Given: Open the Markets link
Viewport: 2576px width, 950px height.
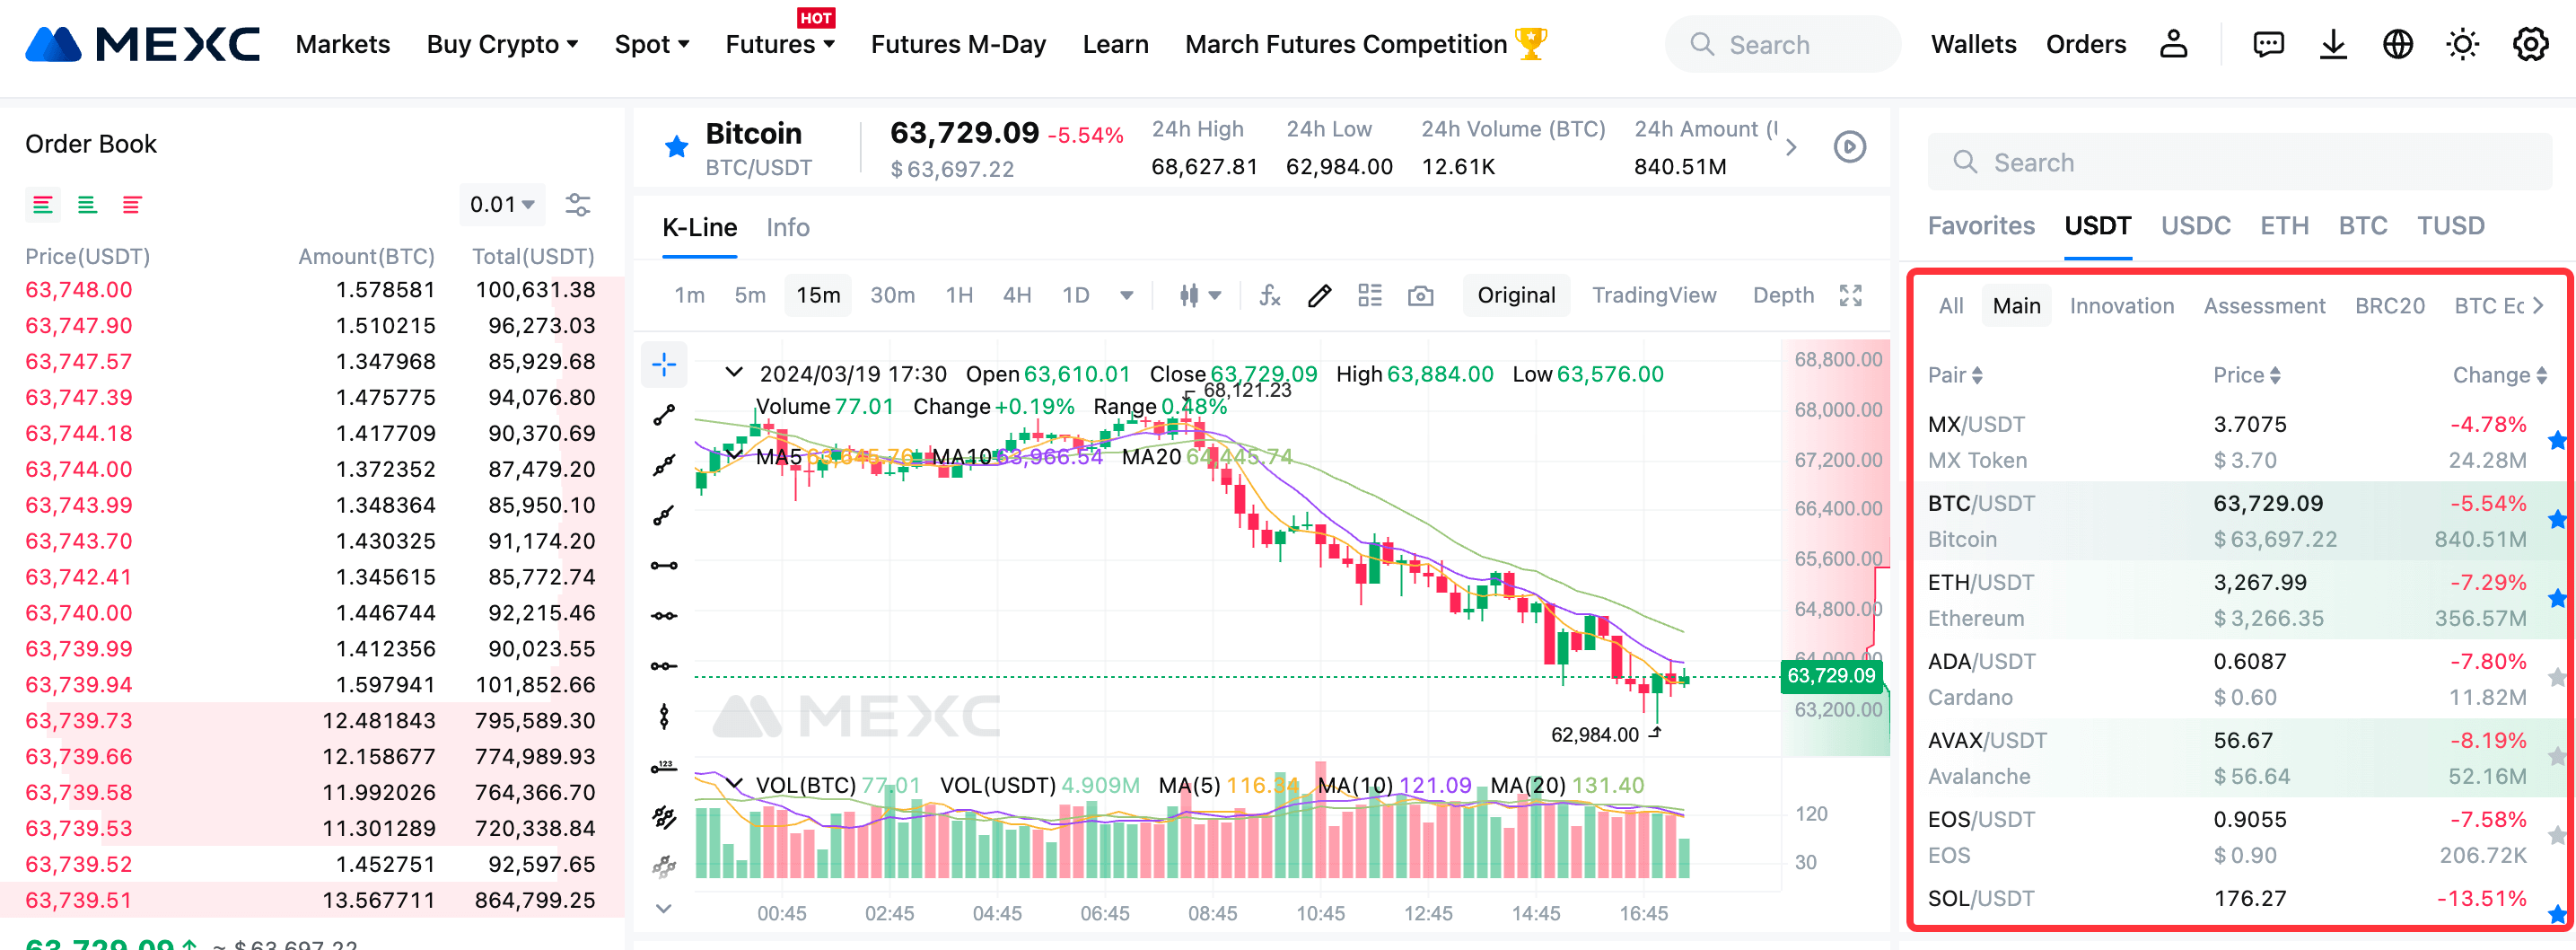Looking at the screenshot, I should tap(343, 45).
